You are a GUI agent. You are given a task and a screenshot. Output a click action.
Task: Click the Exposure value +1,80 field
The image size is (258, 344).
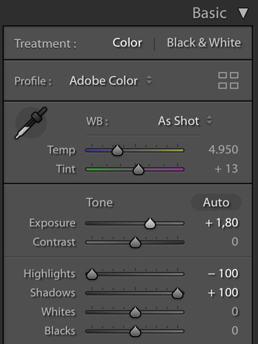pyautogui.click(x=222, y=223)
